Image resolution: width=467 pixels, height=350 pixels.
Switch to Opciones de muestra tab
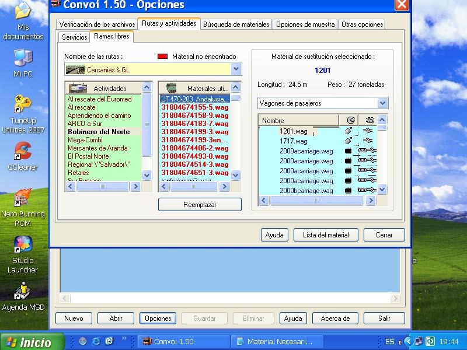(x=305, y=24)
